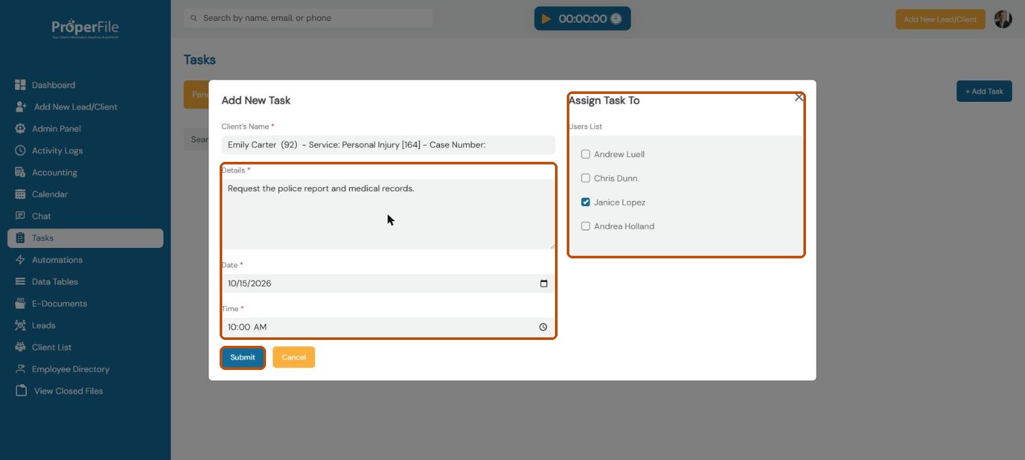Image resolution: width=1025 pixels, height=460 pixels.
Task: Click the Activity Logs clock icon
Action: pyautogui.click(x=20, y=150)
